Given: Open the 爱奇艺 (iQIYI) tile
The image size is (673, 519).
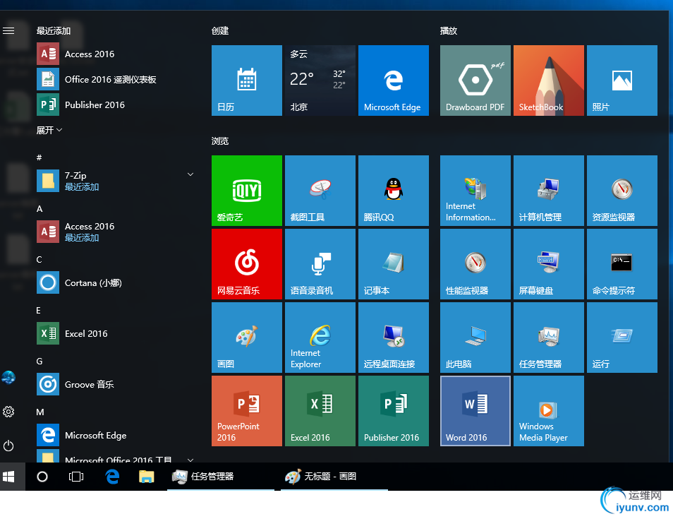Looking at the screenshot, I should click(x=247, y=191).
